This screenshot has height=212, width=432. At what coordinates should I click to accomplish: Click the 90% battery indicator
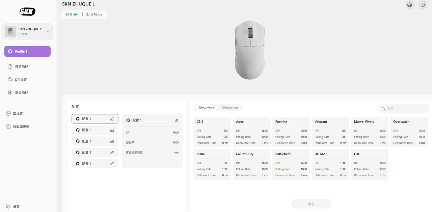click(x=72, y=14)
